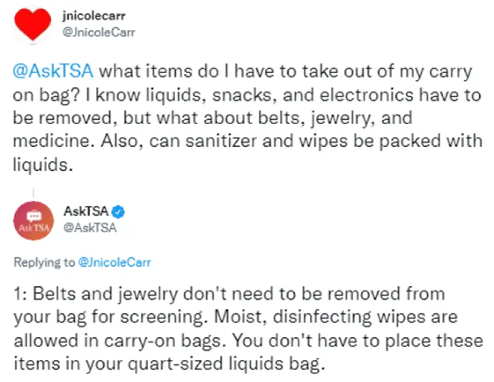Open the blue @AskTSA mention in question
Screen dimensions: 494x382
coord(53,71)
